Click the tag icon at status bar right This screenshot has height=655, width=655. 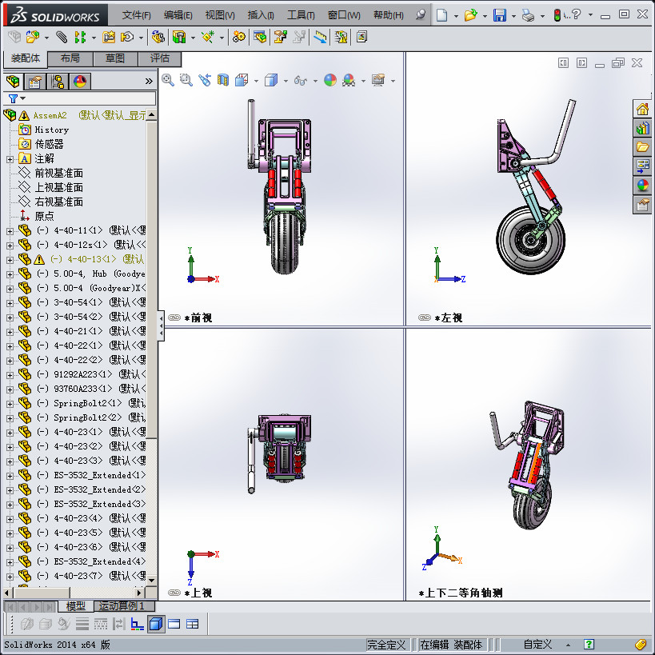(641, 644)
